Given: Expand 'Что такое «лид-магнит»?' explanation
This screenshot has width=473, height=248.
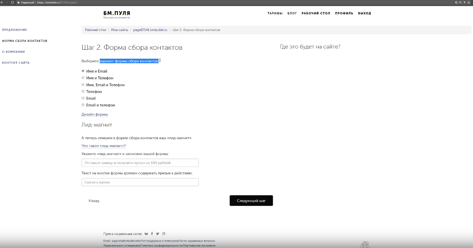Looking at the screenshot, I should 104,146.
